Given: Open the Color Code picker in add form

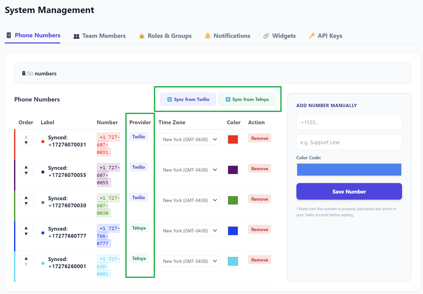Looking at the screenshot, I should pyautogui.click(x=349, y=169).
